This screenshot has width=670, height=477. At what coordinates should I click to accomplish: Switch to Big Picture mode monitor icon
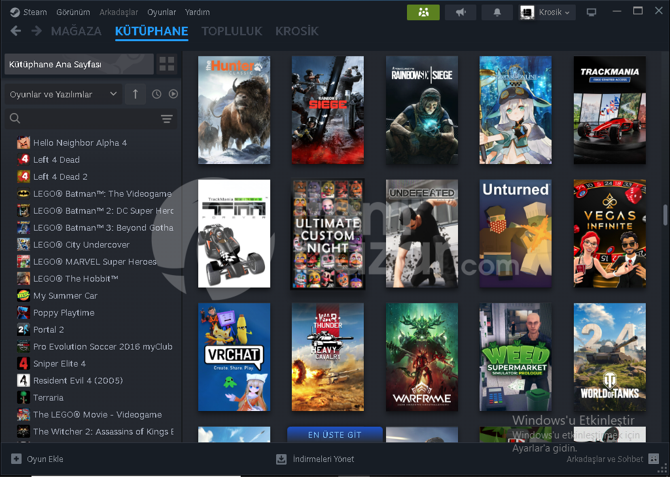pyautogui.click(x=591, y=12)
